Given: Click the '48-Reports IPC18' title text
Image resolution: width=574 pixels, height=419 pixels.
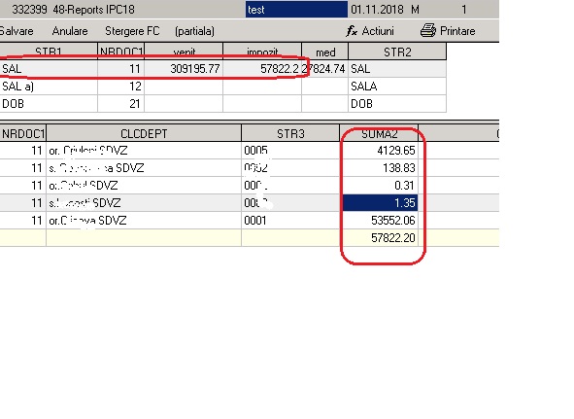Looking at the screenshot, I should pyautogui.click(x=93, y=10).
